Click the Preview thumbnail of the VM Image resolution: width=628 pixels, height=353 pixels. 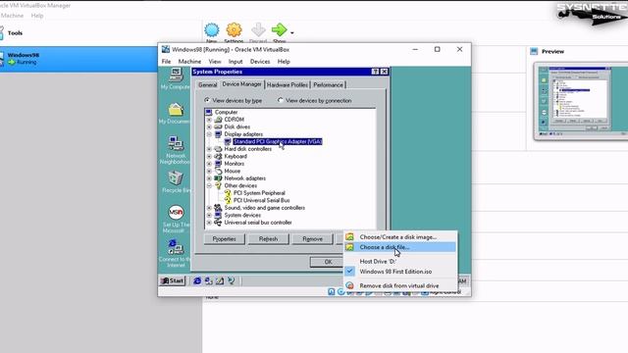(x=581, y=101)
